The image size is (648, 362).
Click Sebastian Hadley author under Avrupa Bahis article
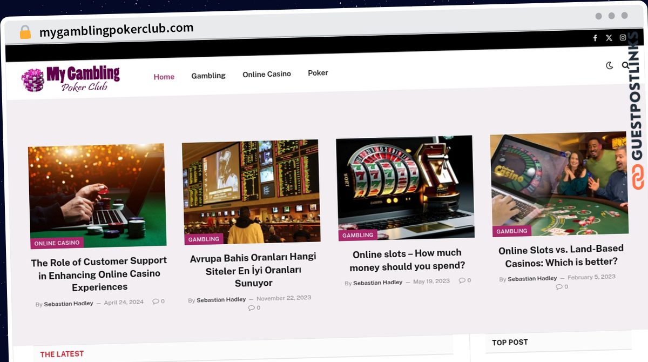point(221,299)
